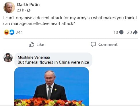This screenshot has width=140, height=106.
Task: Like the post via Like label
Action: point(40,45)
